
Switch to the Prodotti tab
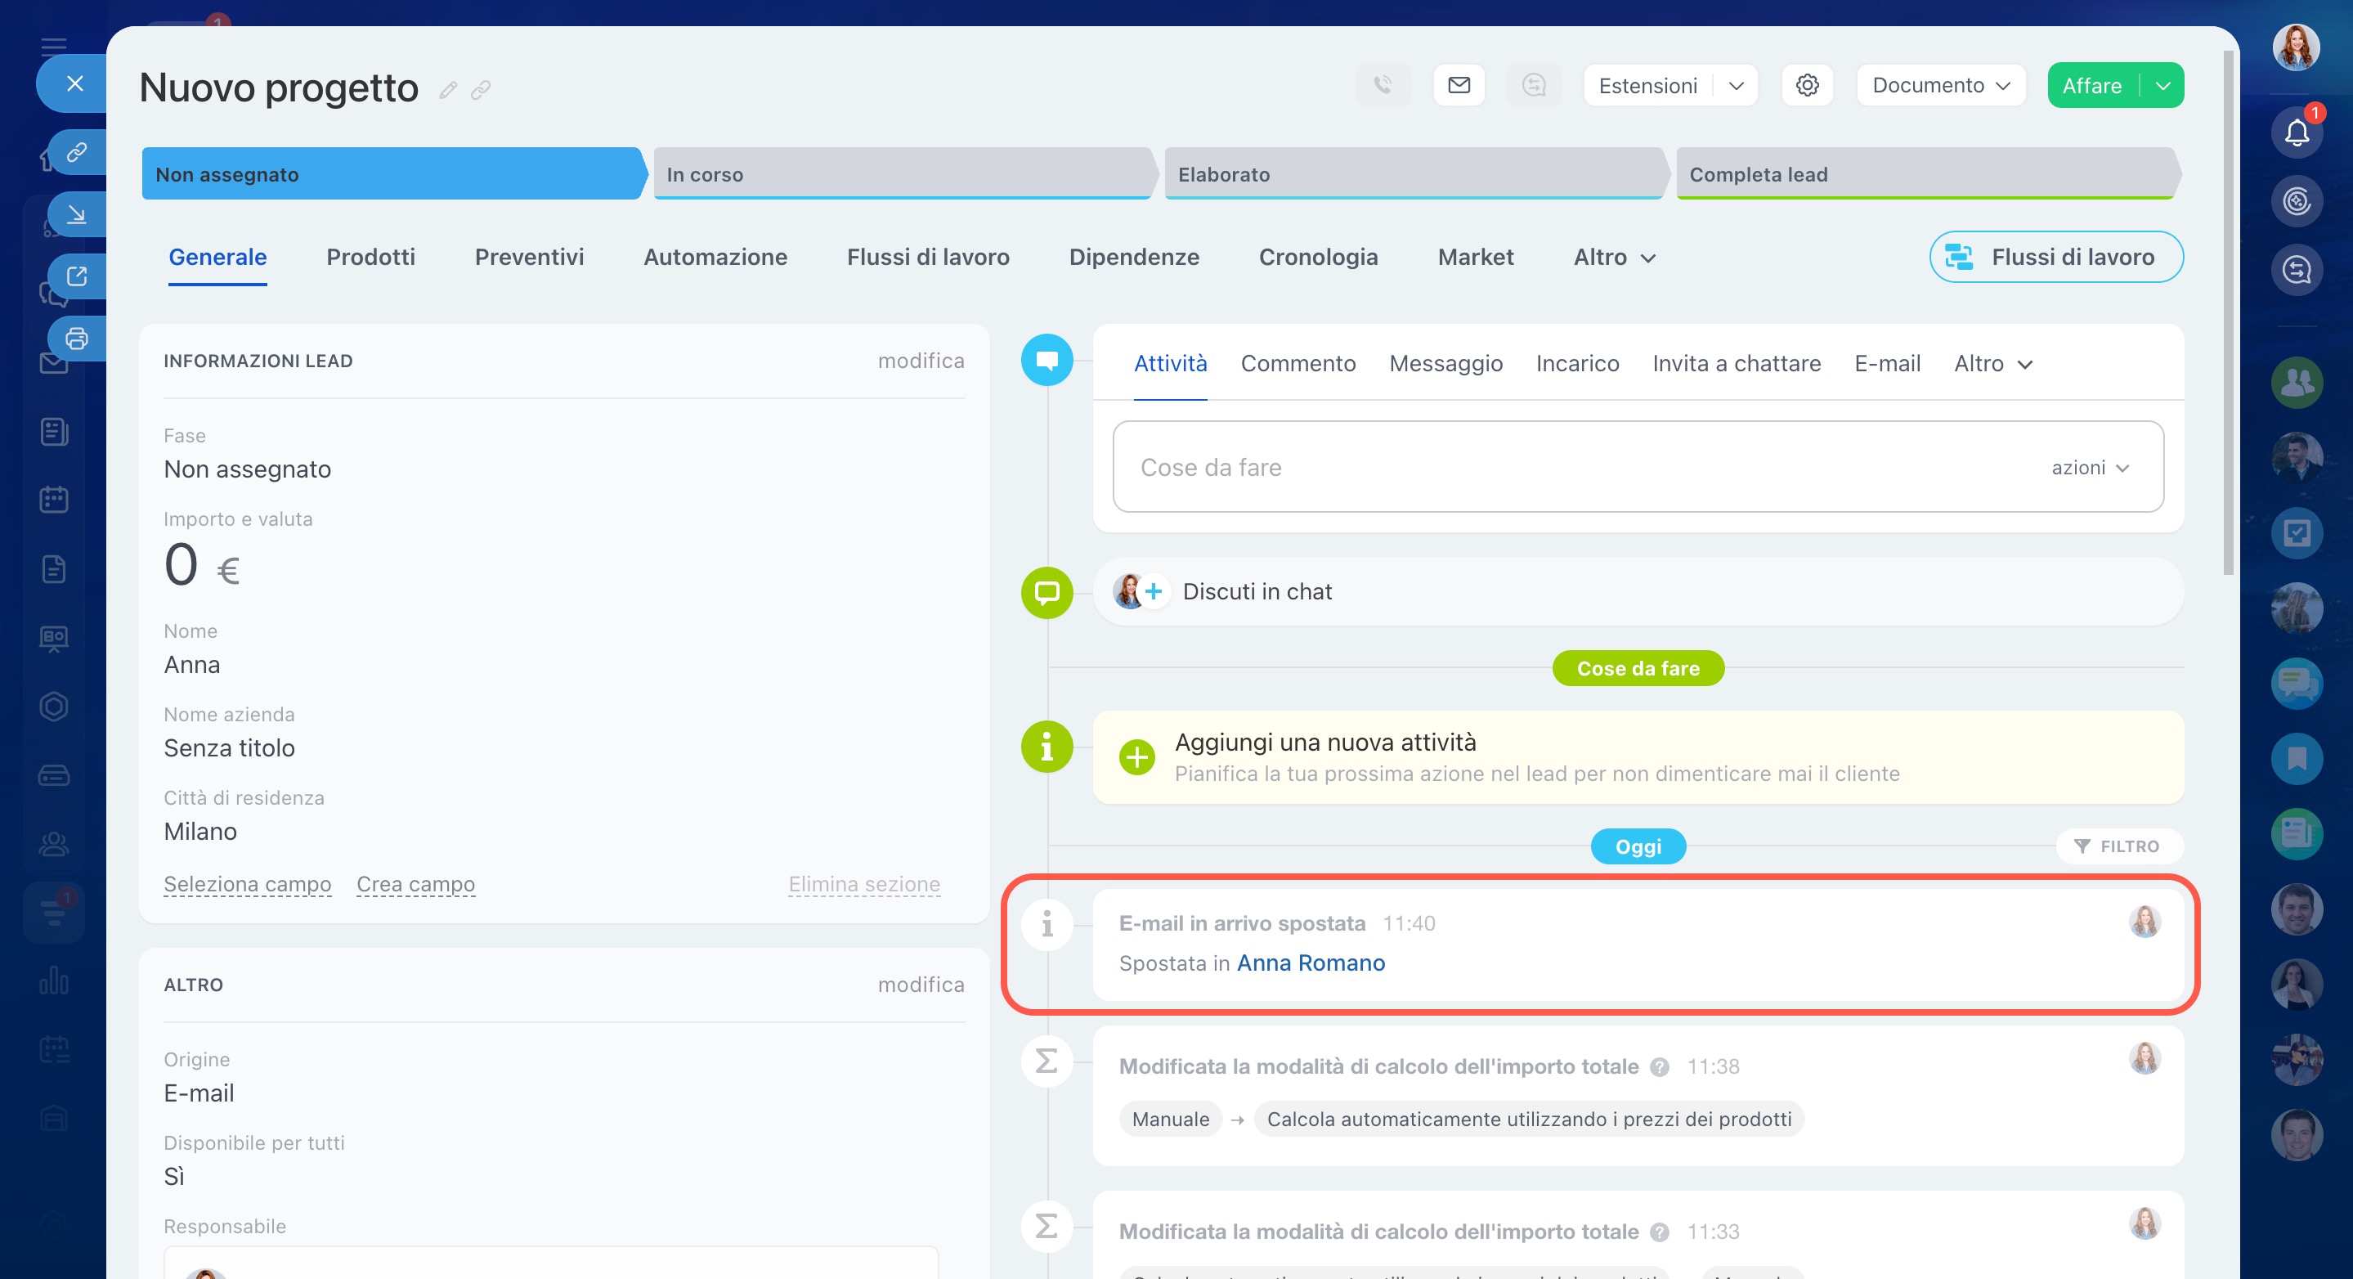click(370, 257)
